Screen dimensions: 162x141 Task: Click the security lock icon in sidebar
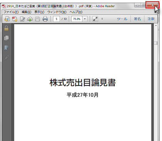click(x=6, y=28)
